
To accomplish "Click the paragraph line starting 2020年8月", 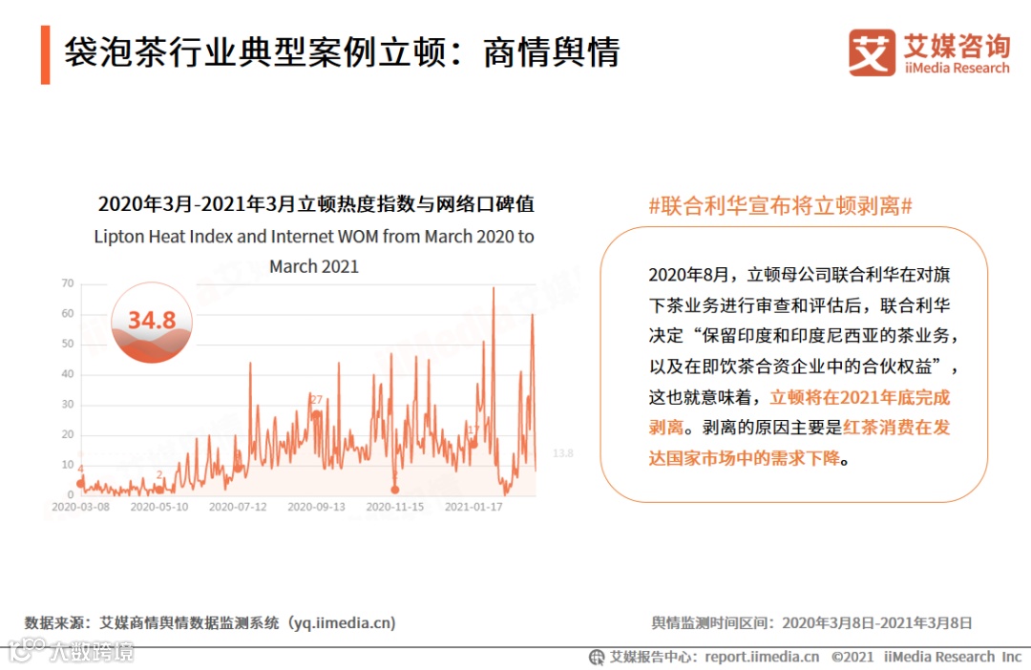I will pyautogui.click(x=800, y=274).
